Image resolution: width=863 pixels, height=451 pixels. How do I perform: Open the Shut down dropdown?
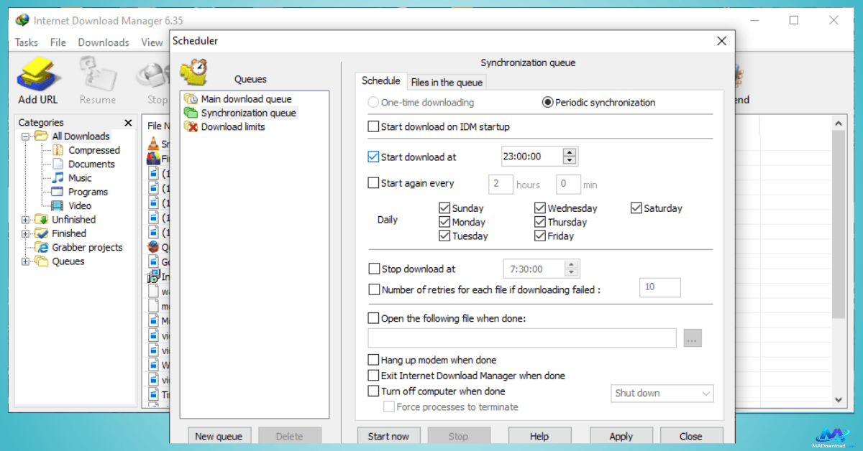tap(662, 394)
